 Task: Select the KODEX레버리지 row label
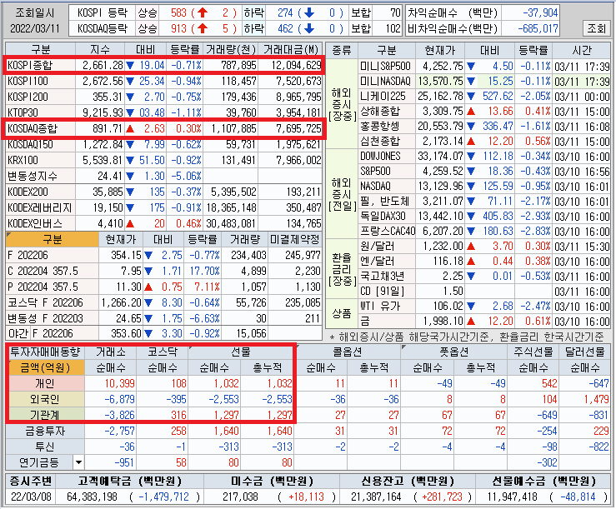40,207
